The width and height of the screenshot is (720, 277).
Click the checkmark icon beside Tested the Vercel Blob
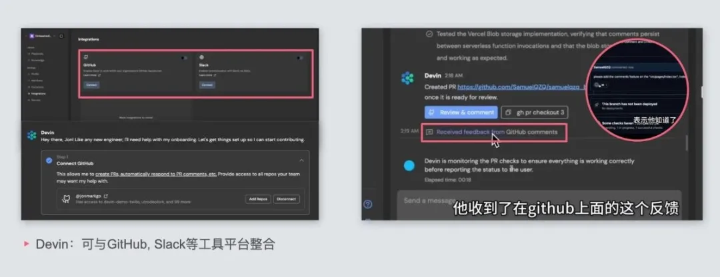(x=429, y=34)
